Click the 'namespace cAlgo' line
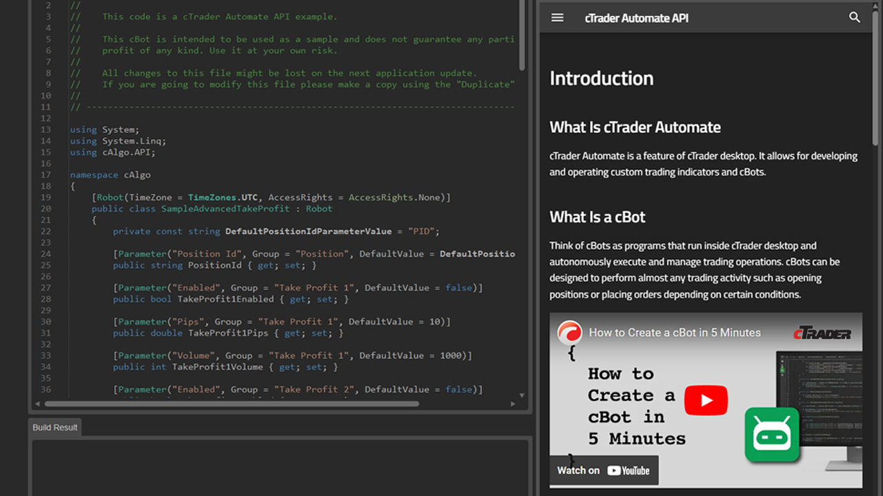 pyautogui.click(x=110, y=175)
